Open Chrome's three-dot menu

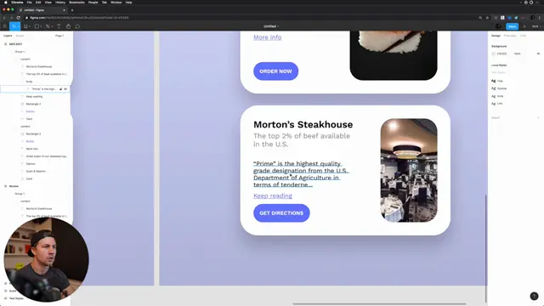click(540, 18)
